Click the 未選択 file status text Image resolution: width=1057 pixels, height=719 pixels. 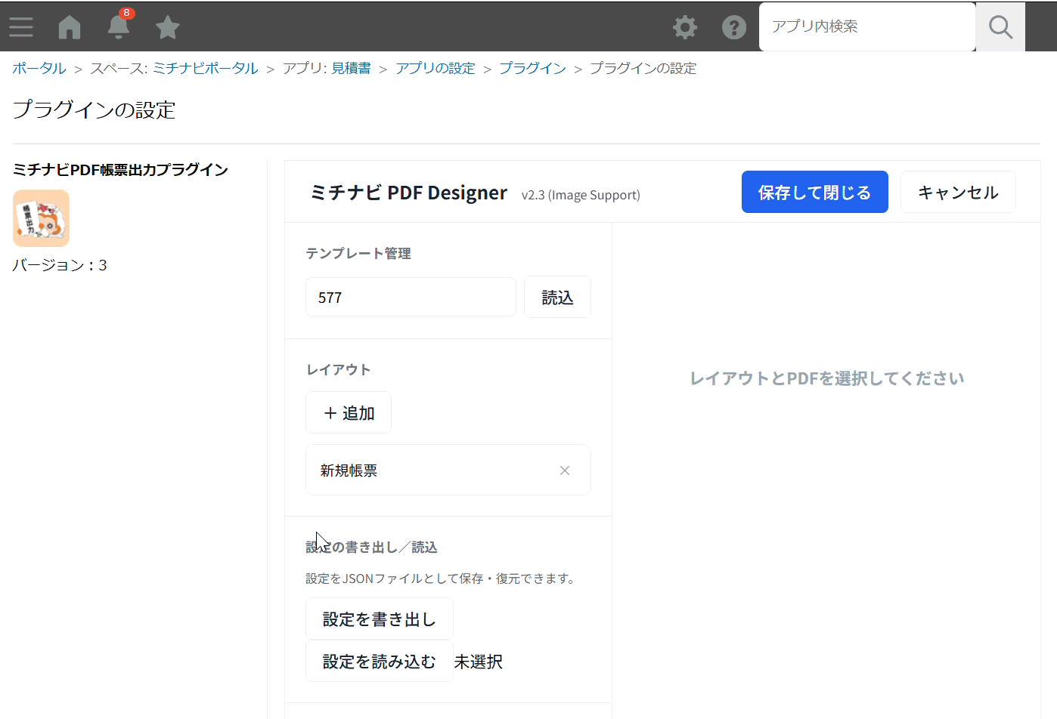tap(479, 662)
